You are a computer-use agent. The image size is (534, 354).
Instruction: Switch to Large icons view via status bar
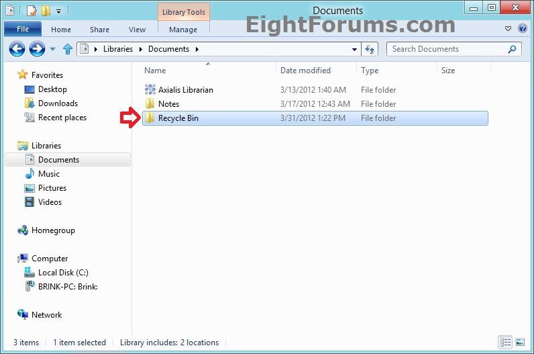520,342
